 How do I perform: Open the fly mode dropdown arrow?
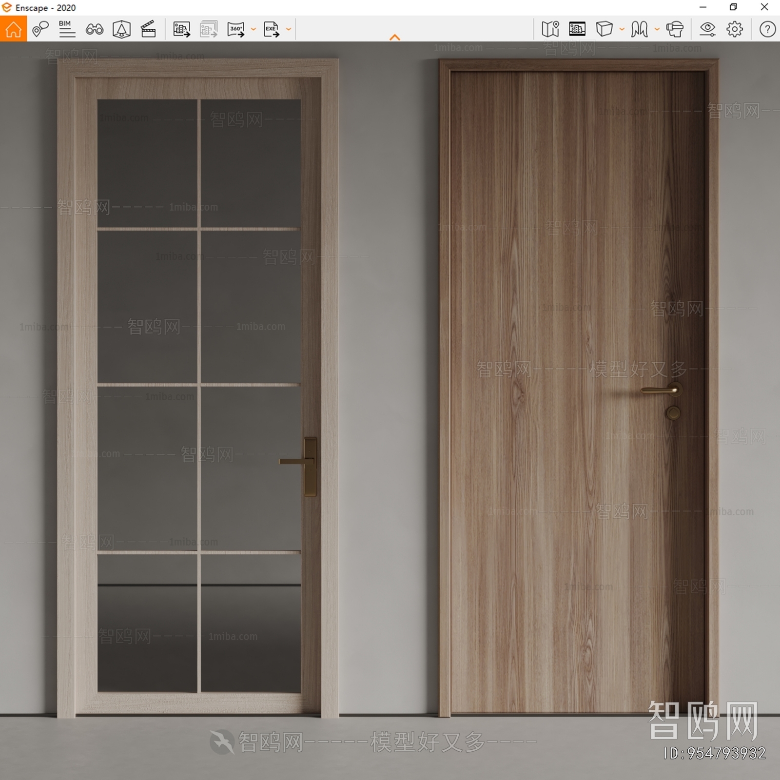(x=657, y=29)
